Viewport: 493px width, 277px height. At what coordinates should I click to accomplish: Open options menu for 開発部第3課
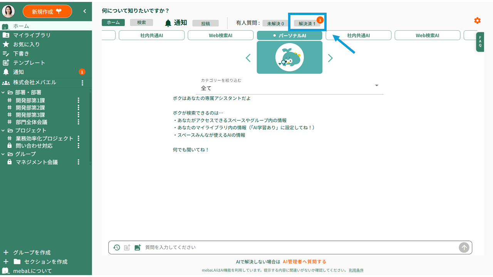point(79,115)
